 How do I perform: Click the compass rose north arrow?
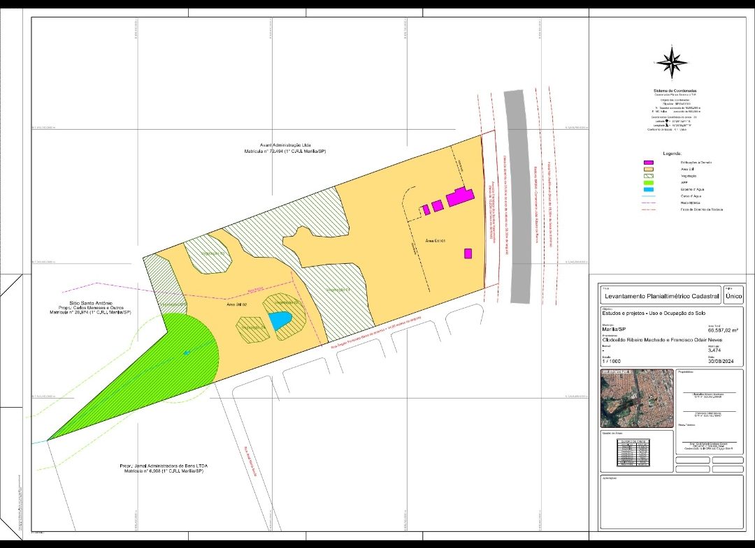[671, 63]
